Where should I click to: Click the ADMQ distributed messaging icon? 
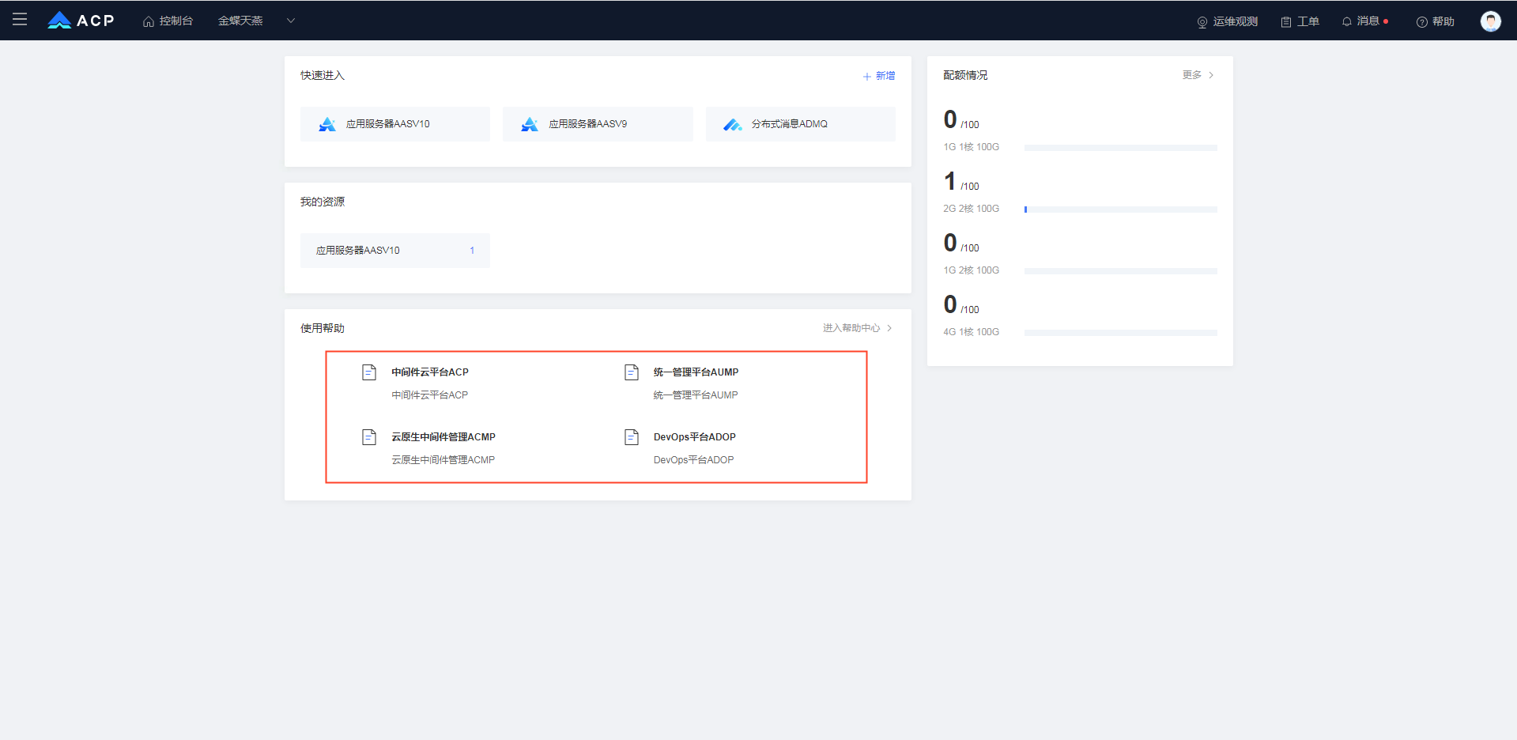click(x=733, y=124)
